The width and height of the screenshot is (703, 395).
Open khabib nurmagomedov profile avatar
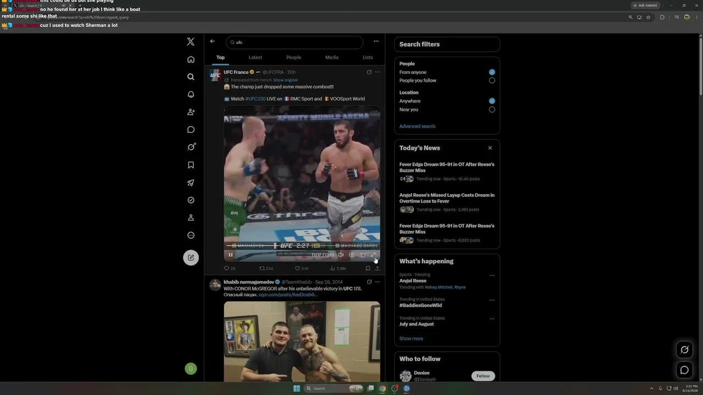pos(215,285)
